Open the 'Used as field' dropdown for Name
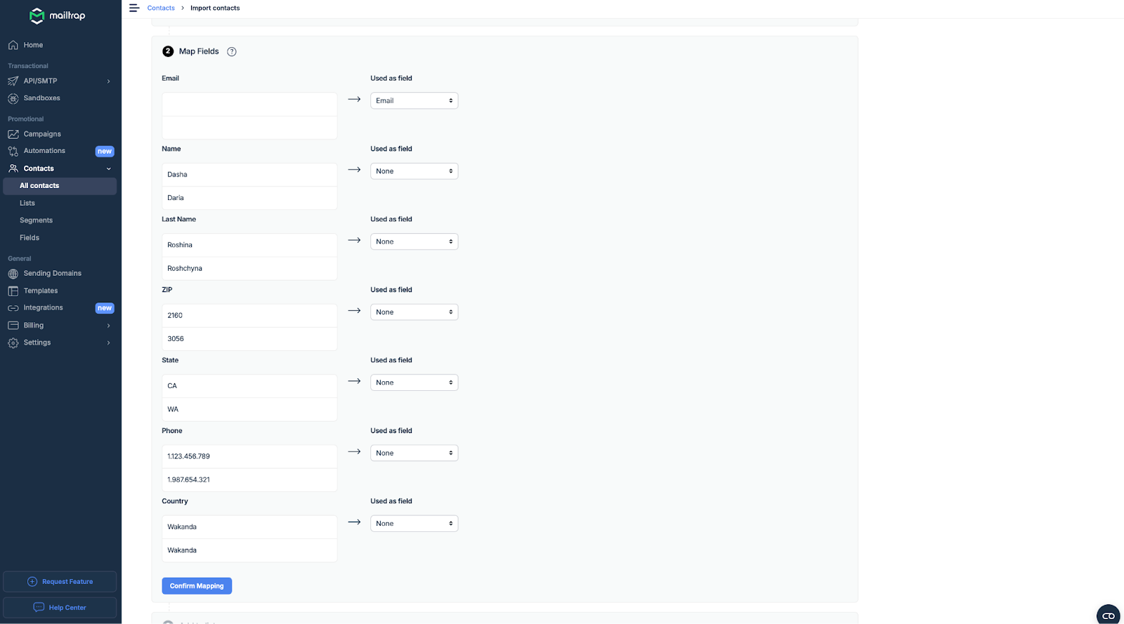Image resolution: width=1124 pixels, height=624 pixels. pyautogui.click(x=414, y=171)
